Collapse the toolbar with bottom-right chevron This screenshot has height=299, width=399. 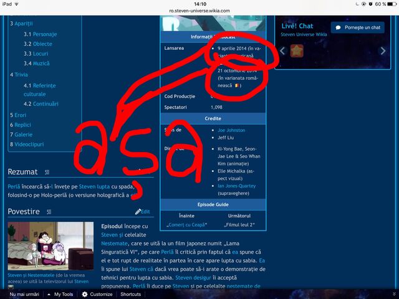pyautogui.click(x=394, y=294)
